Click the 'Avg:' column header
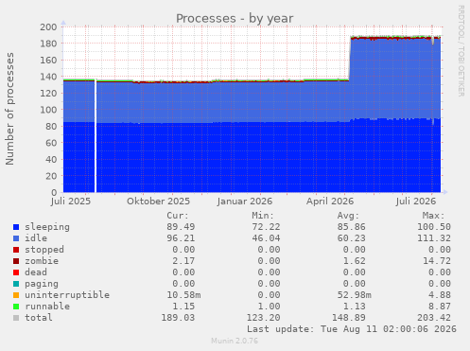This screenshot has width=470, height=351. pos(348,216)
